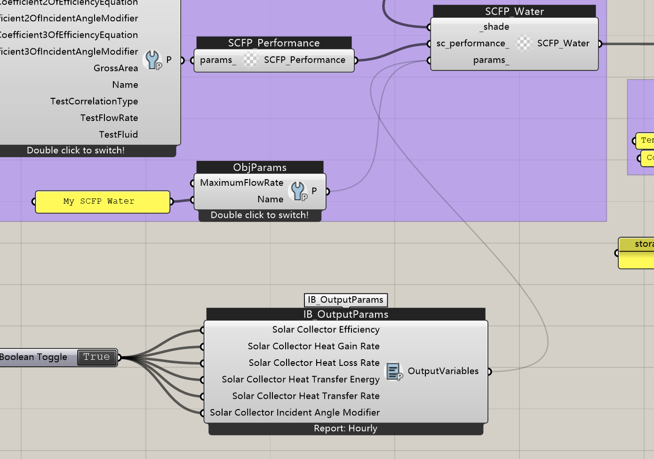This screenshot has width=654, height=459.
Task: Click the IB_OutputParams tooltip label
Action: coord(345,300)
